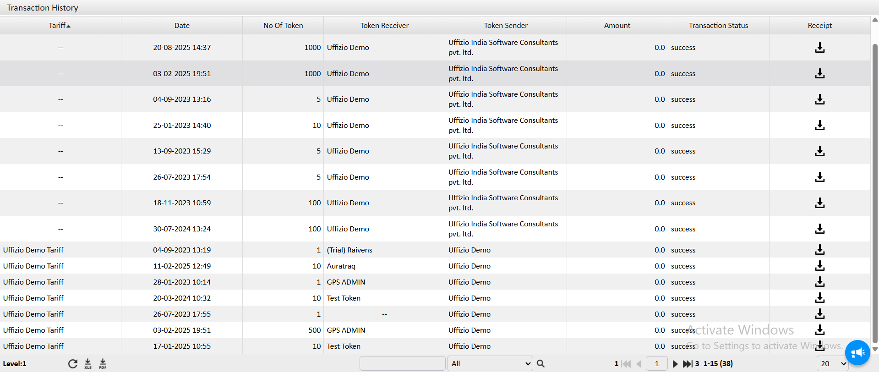This screenshot has width=879, height=373.
Task: Go to the next page arrow
Action: tap(675, 364)
